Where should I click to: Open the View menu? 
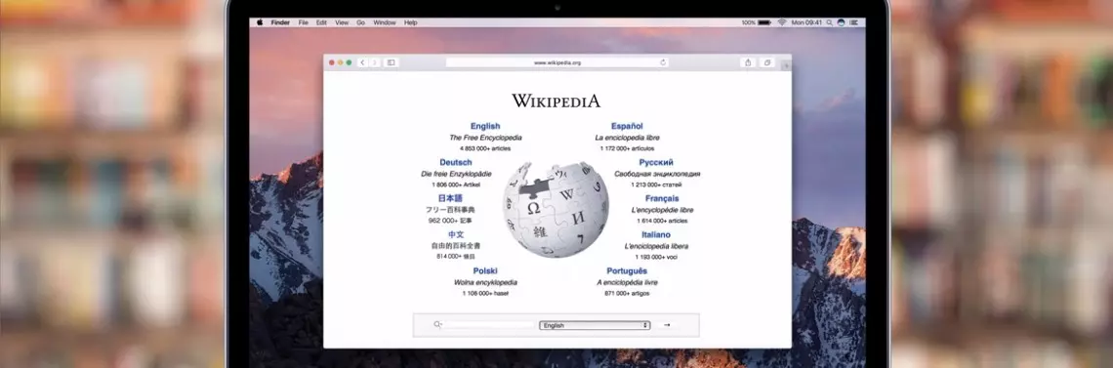pos(342,22)
